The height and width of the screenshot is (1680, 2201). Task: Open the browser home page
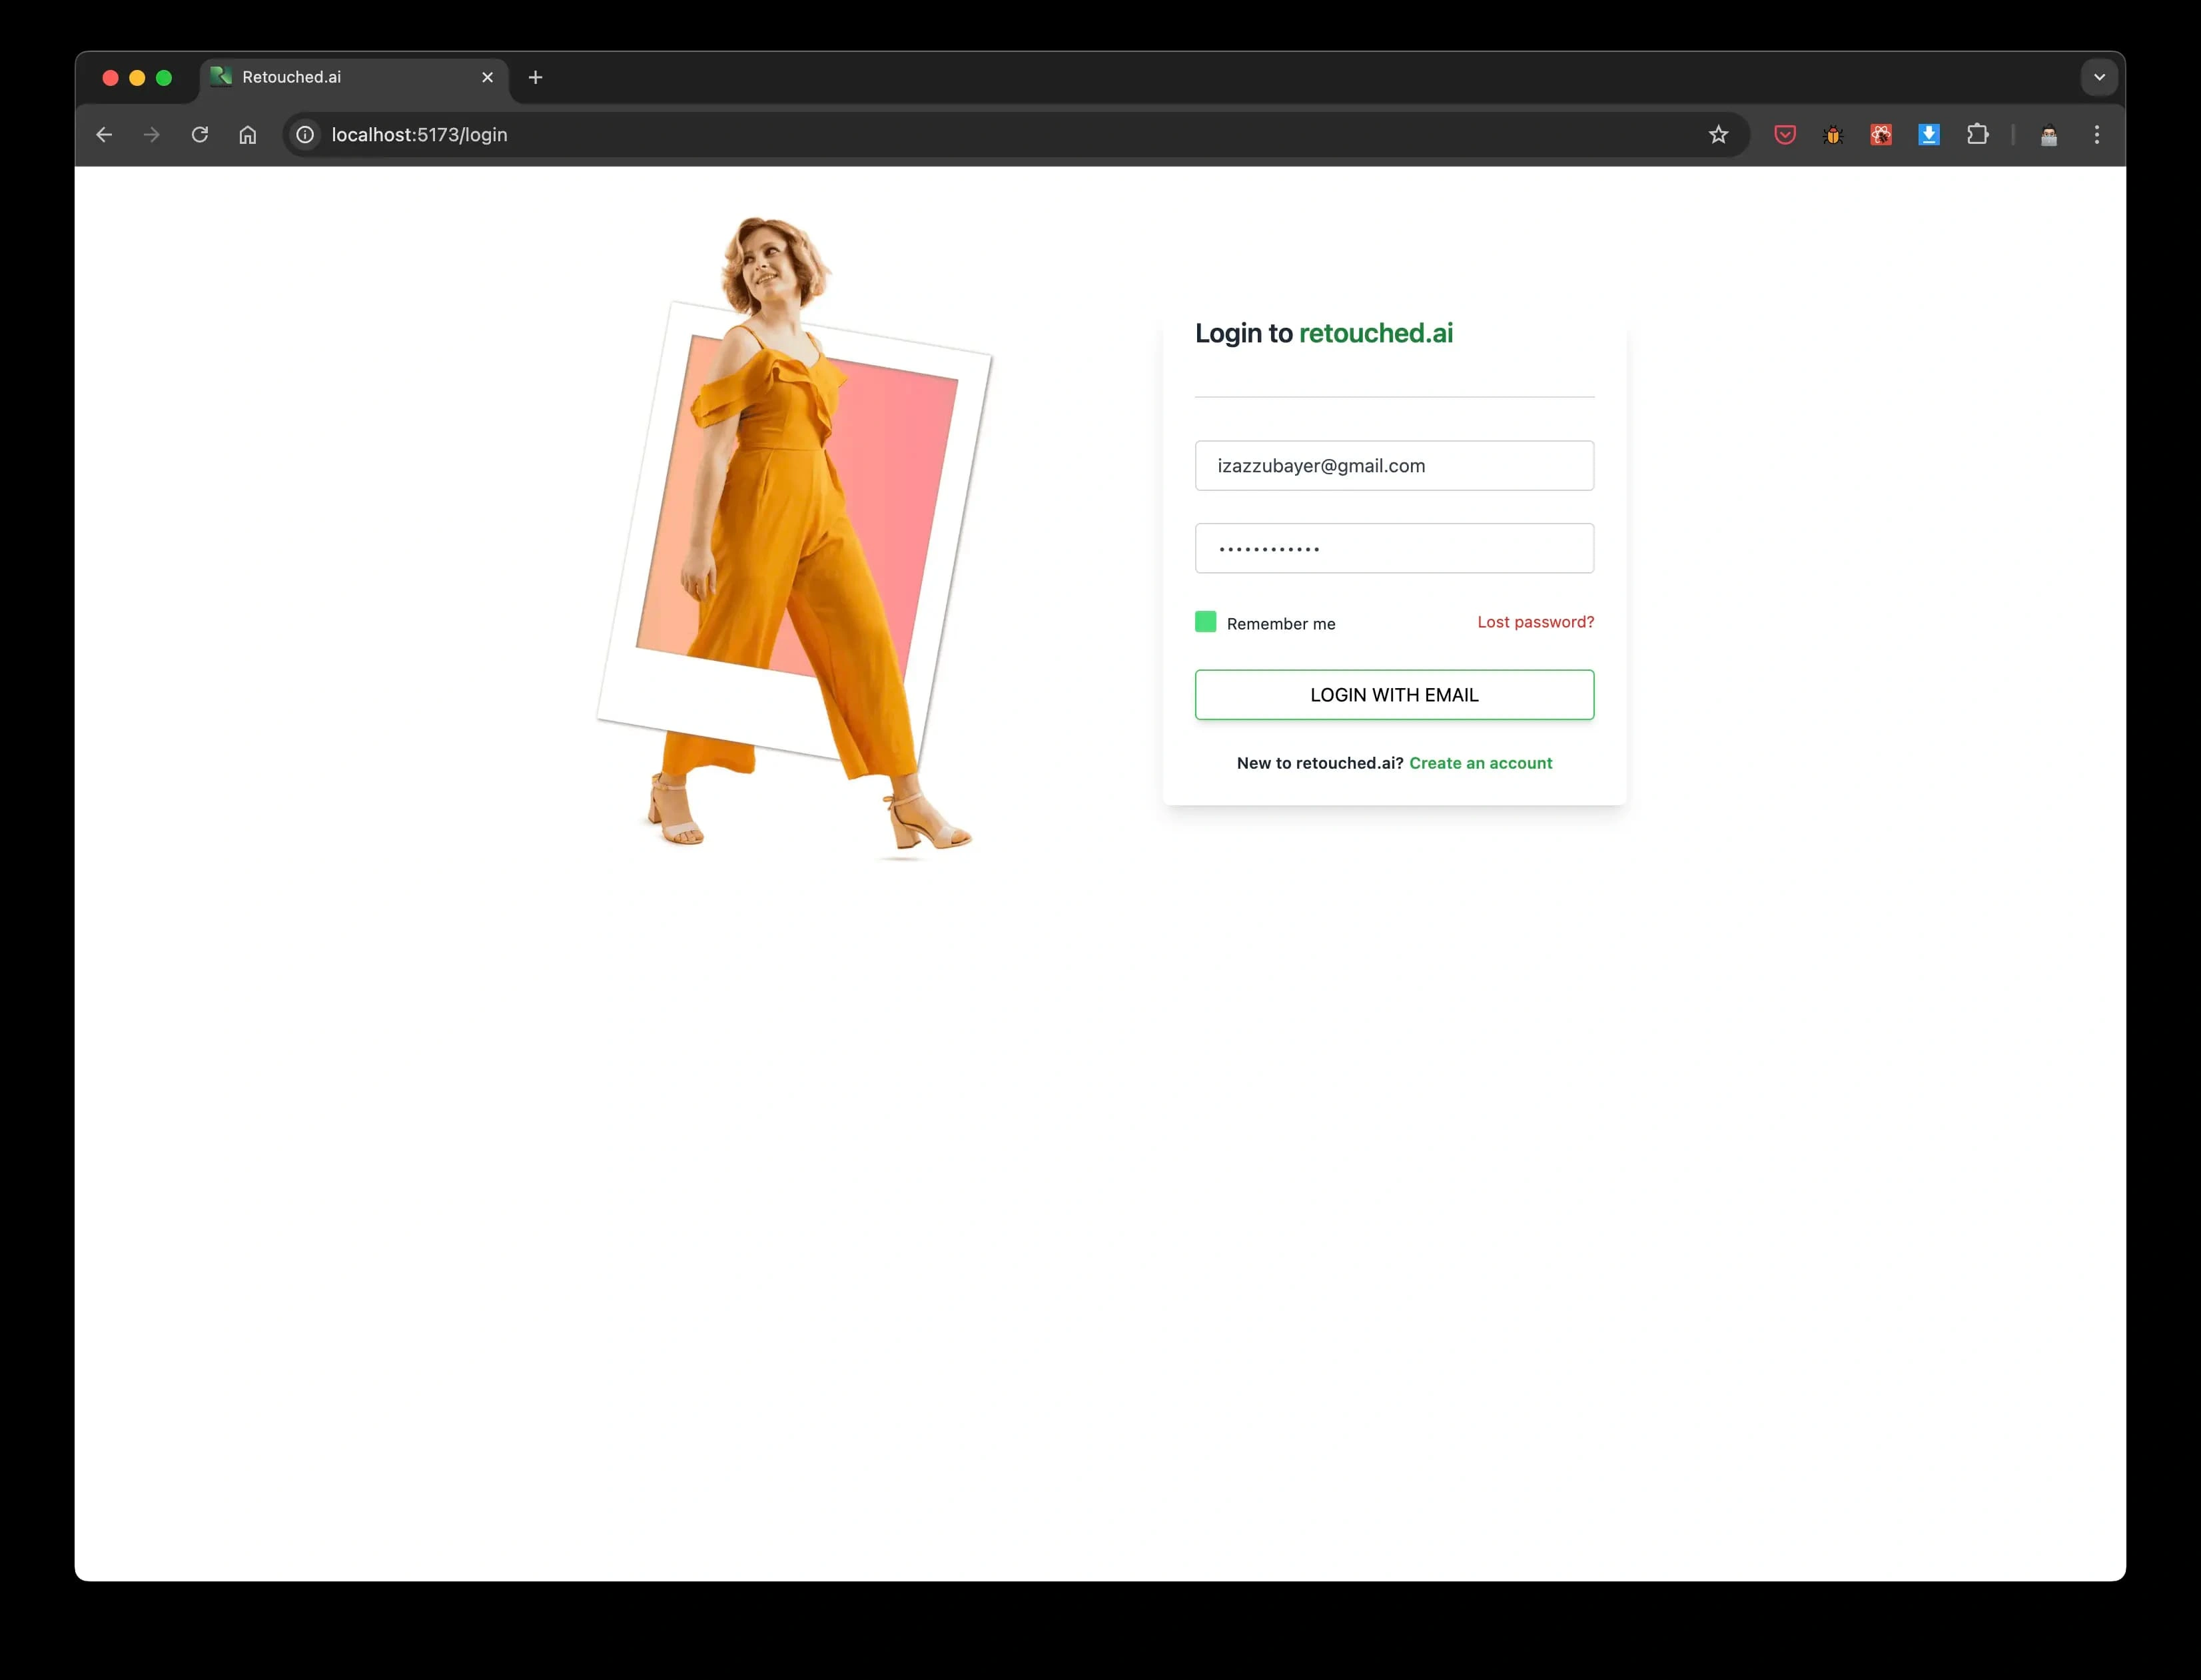(x=248, y=135)
